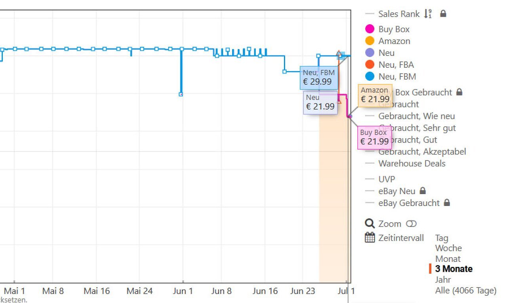Screen dimensions: 507x303
Task: Click the Zeitintervall calendar icon
Action: tap(370, 238)
